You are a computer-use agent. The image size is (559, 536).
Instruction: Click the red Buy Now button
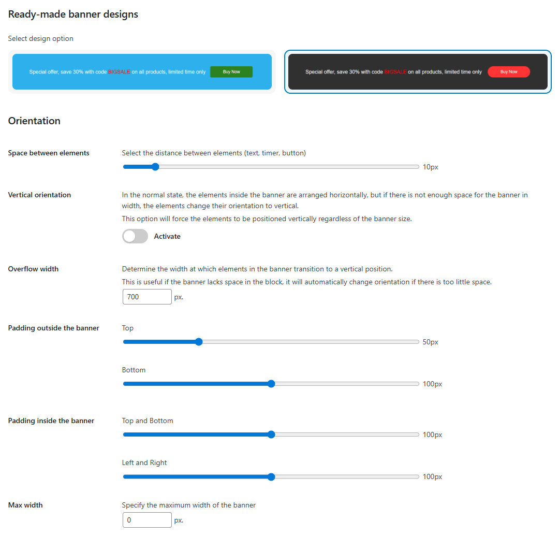pyautogui.click(x=508, y=72)
